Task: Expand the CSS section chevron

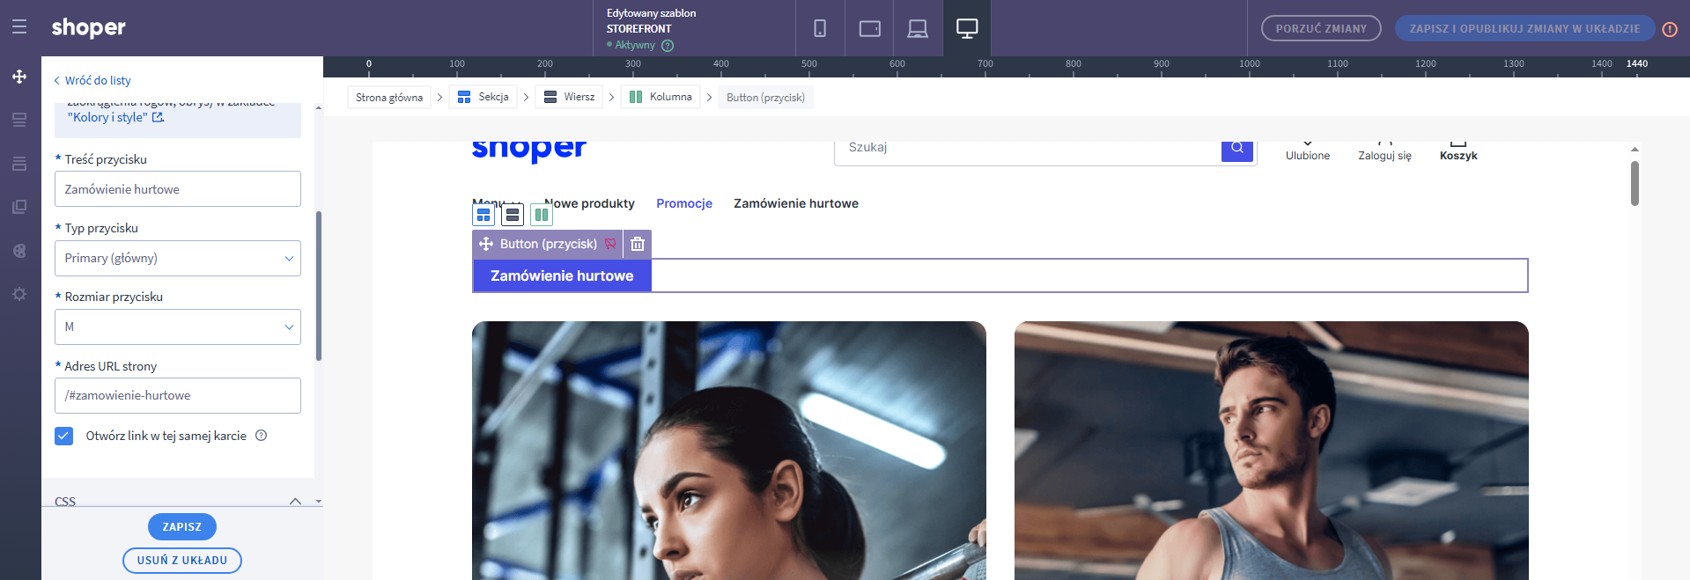Action: 295,501
